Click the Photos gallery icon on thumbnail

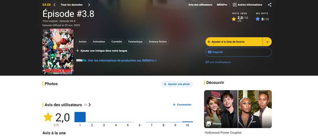[208, 124]
